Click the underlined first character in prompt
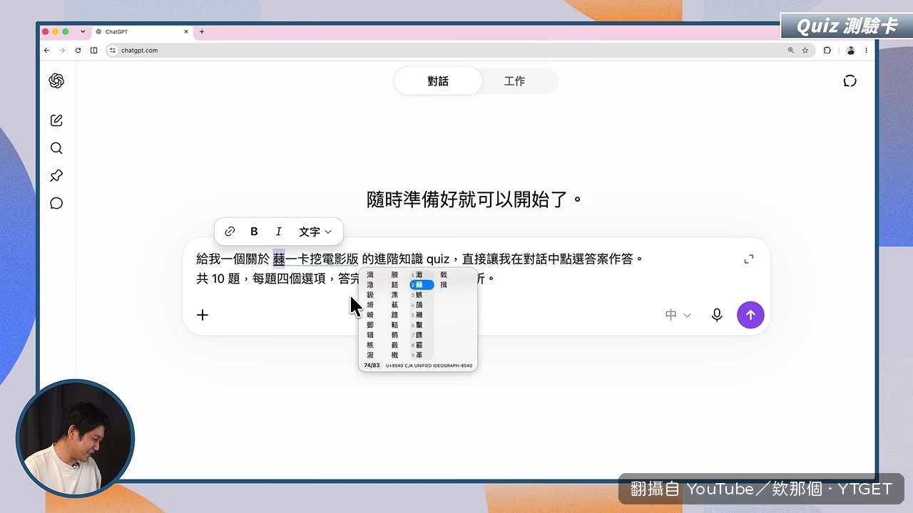This screenshot has height=513, width=913. [279, 259]
